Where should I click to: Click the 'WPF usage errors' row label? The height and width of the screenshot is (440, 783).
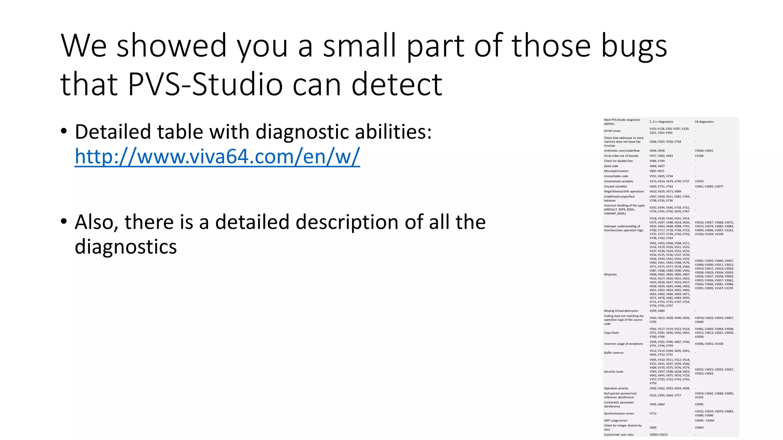(616, 421)
